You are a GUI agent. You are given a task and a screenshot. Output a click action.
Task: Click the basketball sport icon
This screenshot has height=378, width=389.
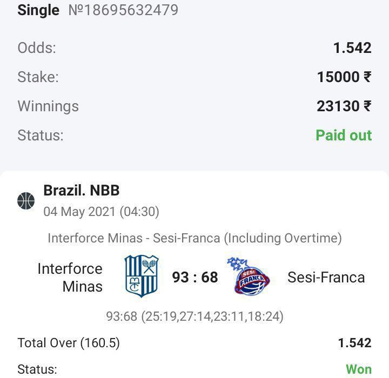pyautogui.click(x=26, y=201)
